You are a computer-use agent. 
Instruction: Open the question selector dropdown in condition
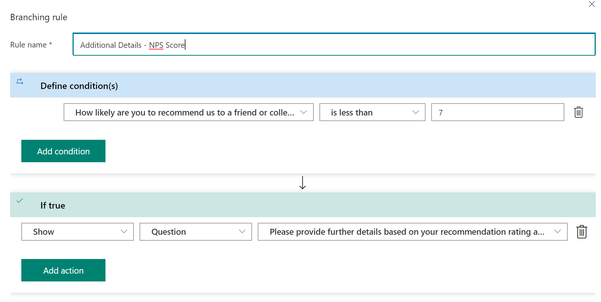pyautogui.click(x=188, y=112)
